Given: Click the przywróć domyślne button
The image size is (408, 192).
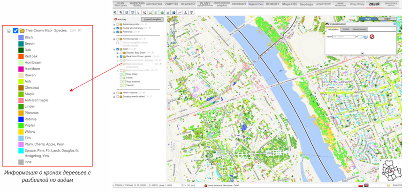Looking at the screenshot, I should pos(152,20).
